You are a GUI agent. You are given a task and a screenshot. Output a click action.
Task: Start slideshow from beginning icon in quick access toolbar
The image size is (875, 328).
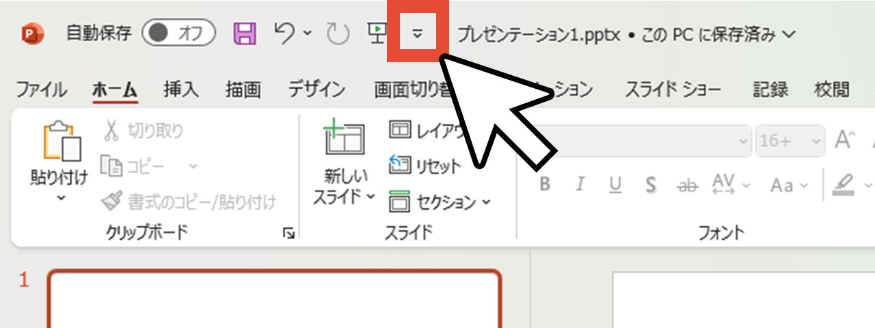376,33
